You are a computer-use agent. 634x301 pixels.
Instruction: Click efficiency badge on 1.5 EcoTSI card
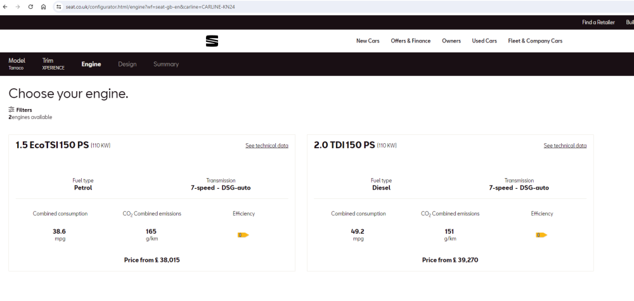click(x=243, y=234)
